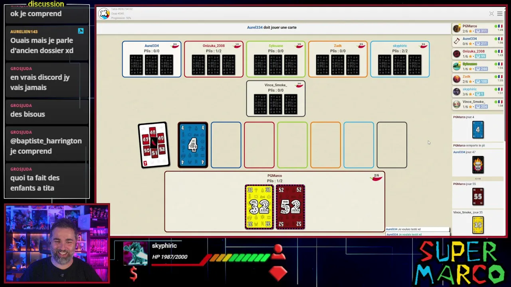
Task: View the yellow 35 card in game log
Action: pos(478,225)
